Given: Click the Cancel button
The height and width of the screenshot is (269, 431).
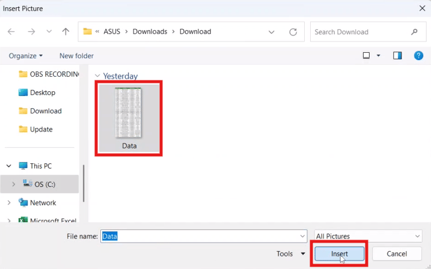Looking at the screenshot, I should pos(397,253).
